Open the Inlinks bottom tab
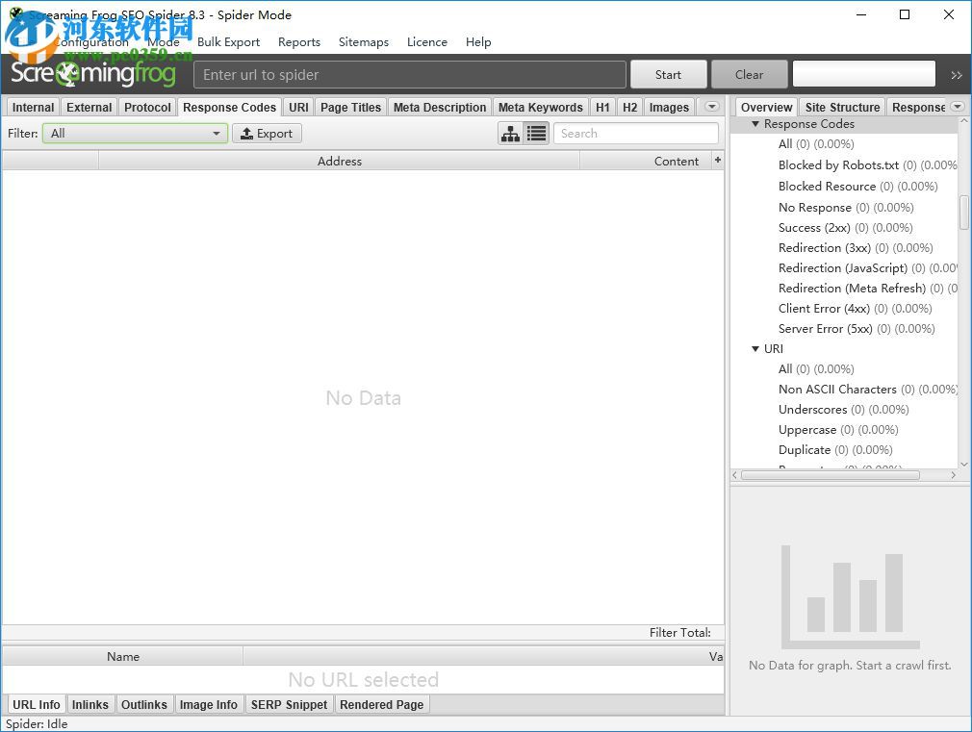This screenshot has height=732, width=972. pos(90,705)
